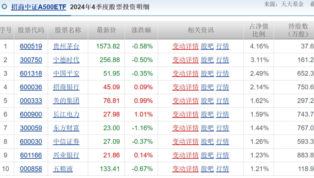Open 招商银行 stock name link
This screenshot has width=314, height=178.
66,87
